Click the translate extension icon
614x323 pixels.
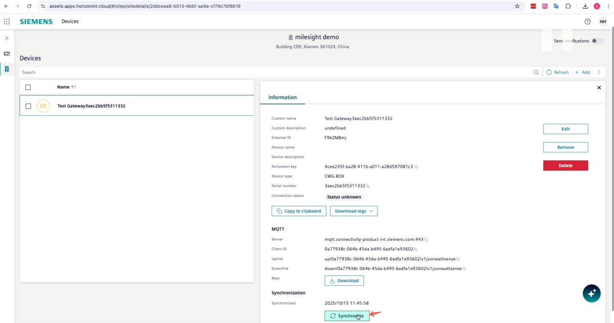point(556,6)
